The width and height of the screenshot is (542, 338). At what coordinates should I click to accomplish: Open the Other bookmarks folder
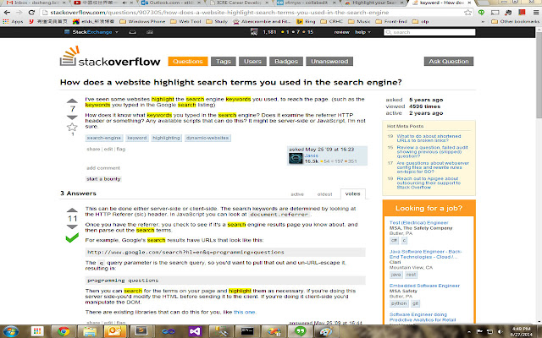coord(516,21)
